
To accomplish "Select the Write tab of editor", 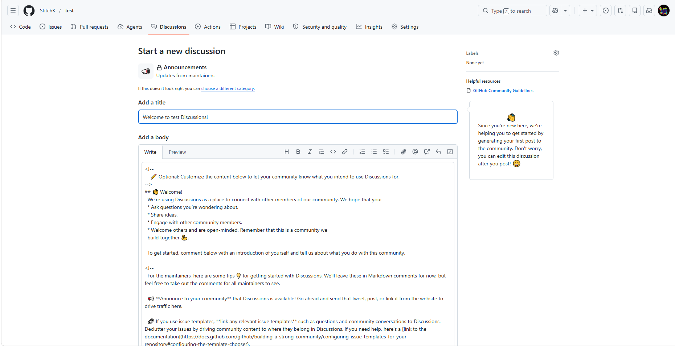I will pyautogui.click(x=150, y=152).
